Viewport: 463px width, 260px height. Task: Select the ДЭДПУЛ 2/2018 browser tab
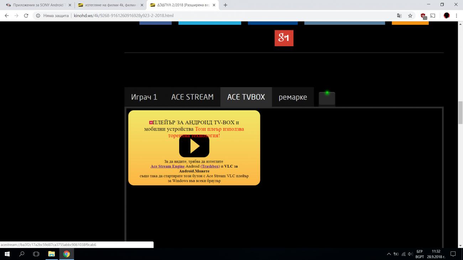[183, 5]
